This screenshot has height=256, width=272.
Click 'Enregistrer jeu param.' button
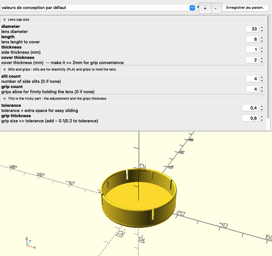pyautogui.click(x=245, y=8)
